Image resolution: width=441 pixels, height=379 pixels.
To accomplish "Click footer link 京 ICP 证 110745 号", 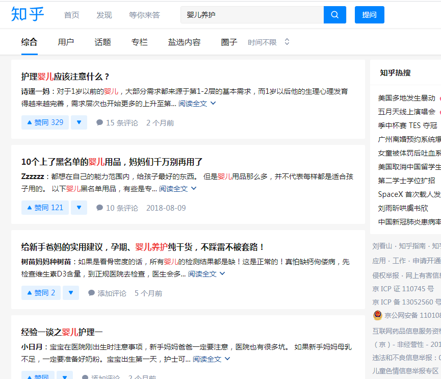I will click(x=403, y=289).
